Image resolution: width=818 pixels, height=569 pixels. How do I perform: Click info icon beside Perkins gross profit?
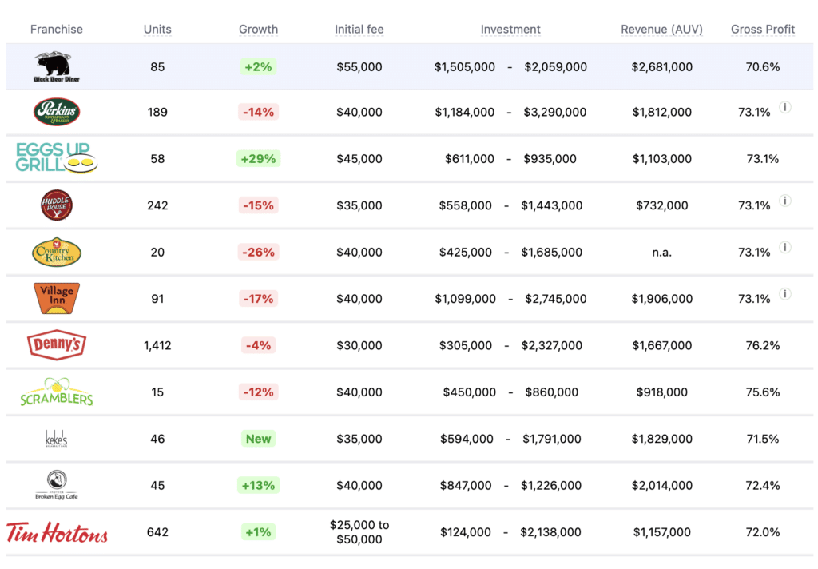(785, 108)
